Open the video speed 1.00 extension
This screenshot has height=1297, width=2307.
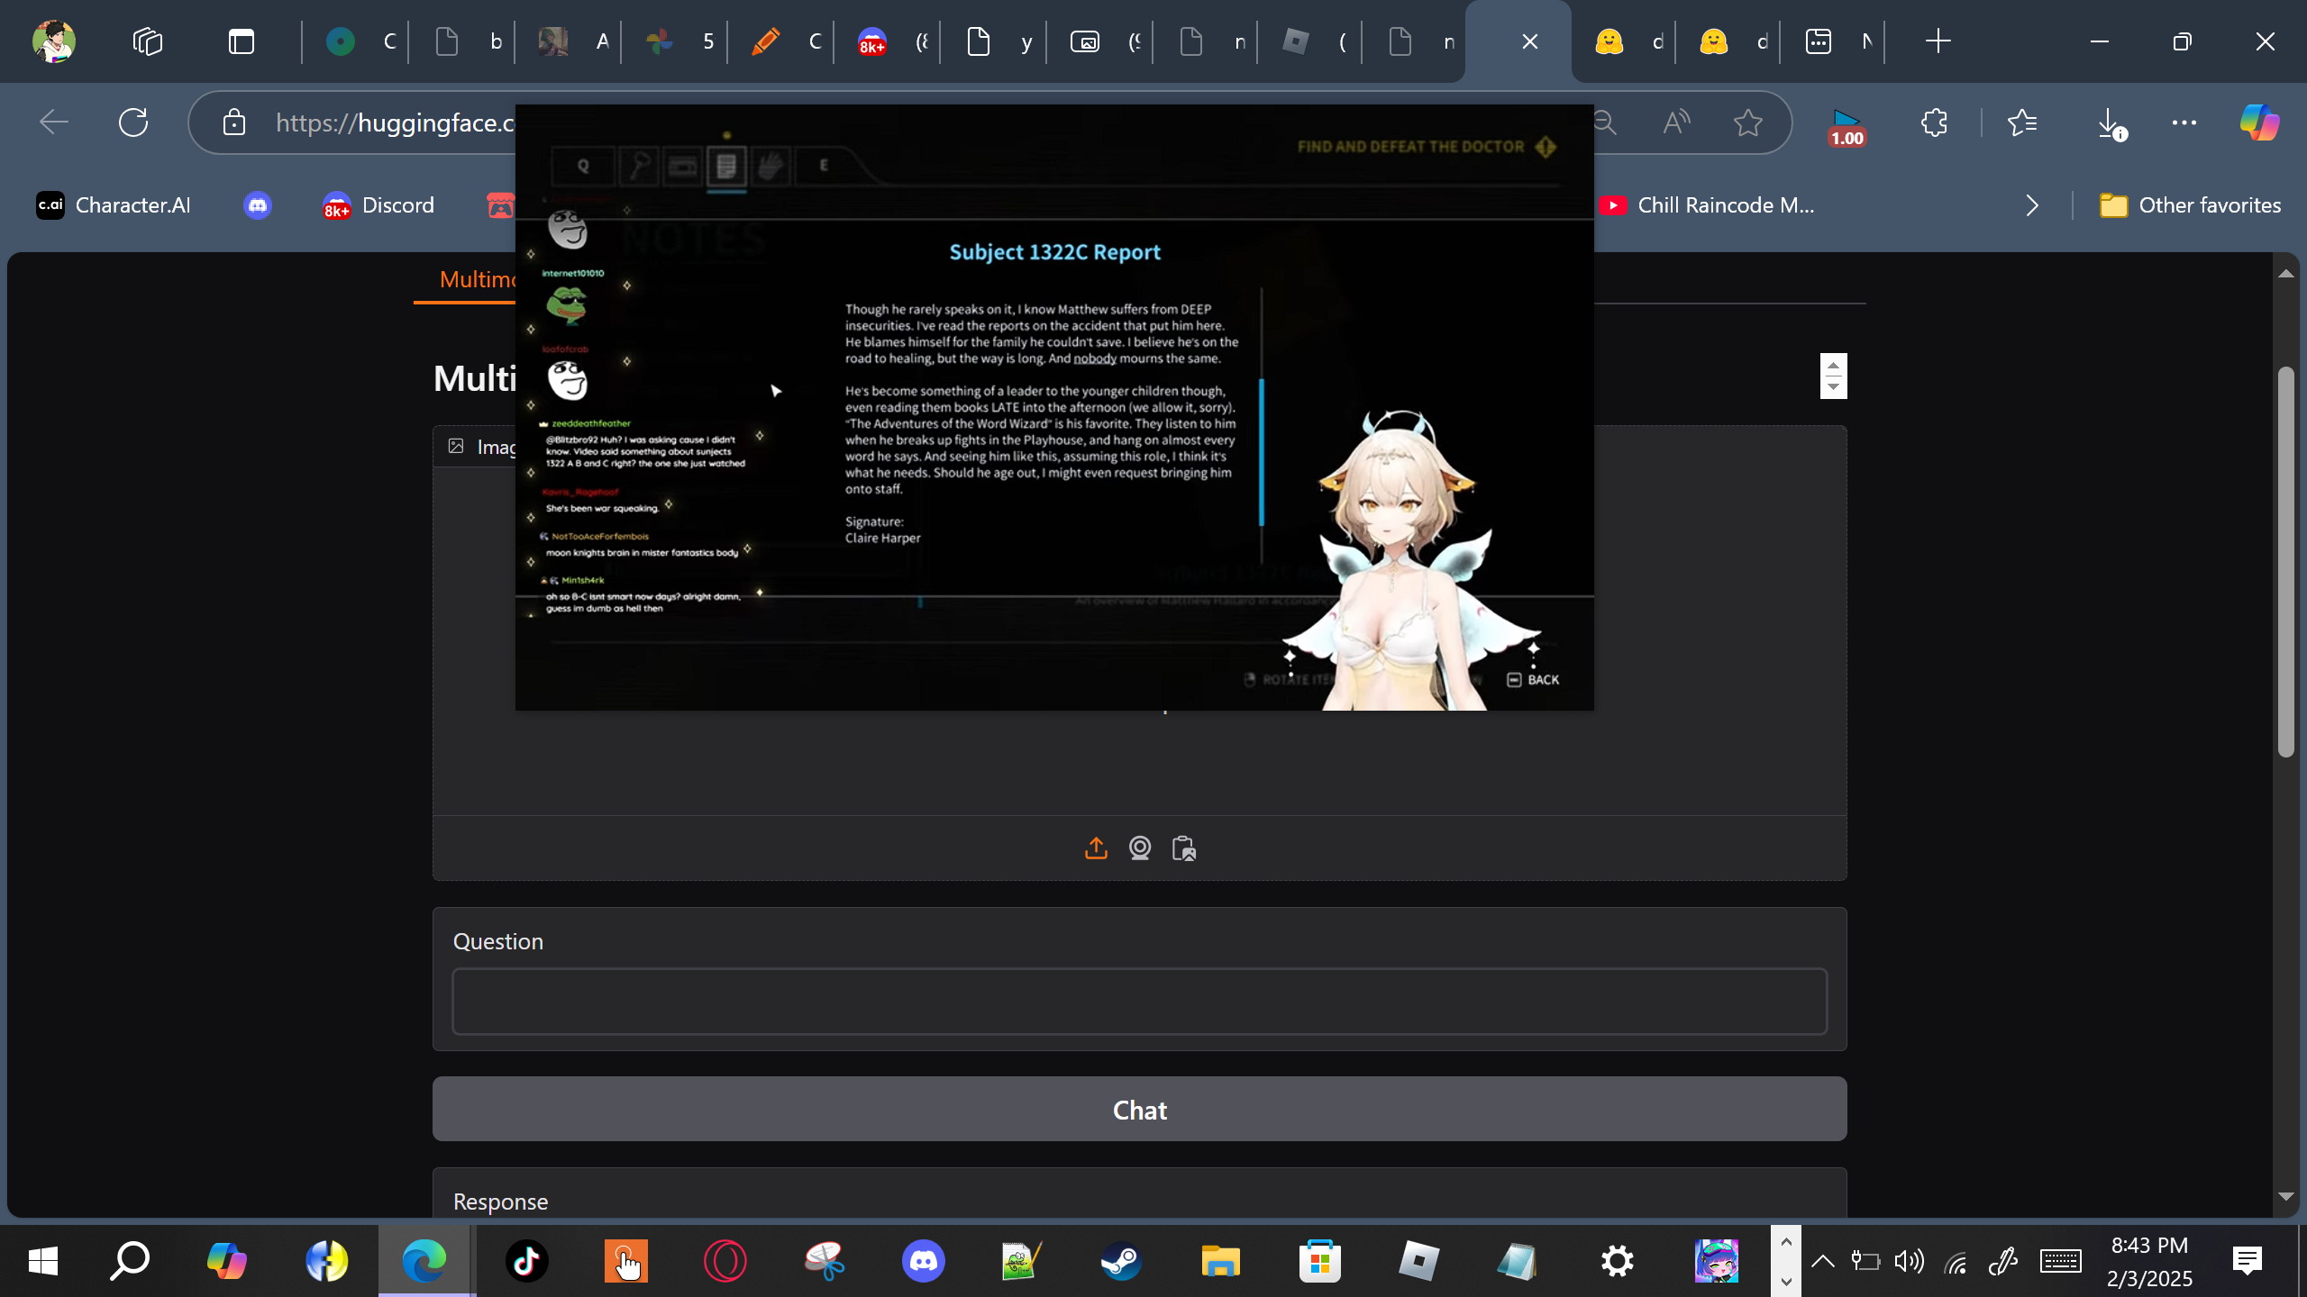[1847, 127]
